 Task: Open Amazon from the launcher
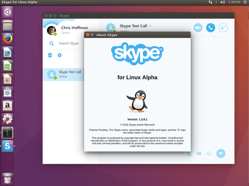pyautogui.click(x=7, y=106)
